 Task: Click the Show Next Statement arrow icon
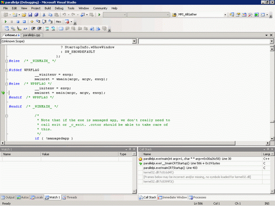(x=31, y=21)
